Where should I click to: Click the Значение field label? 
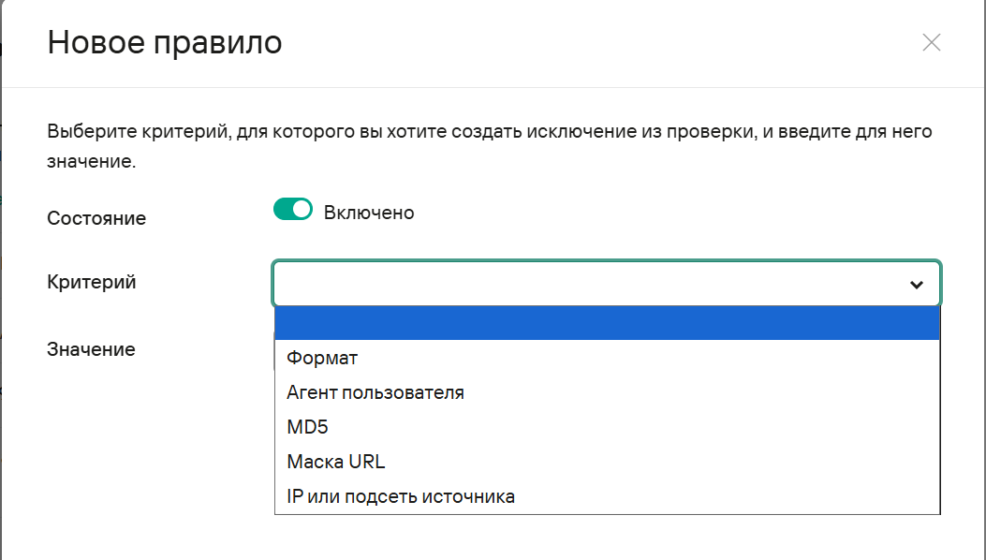[91, 349]
